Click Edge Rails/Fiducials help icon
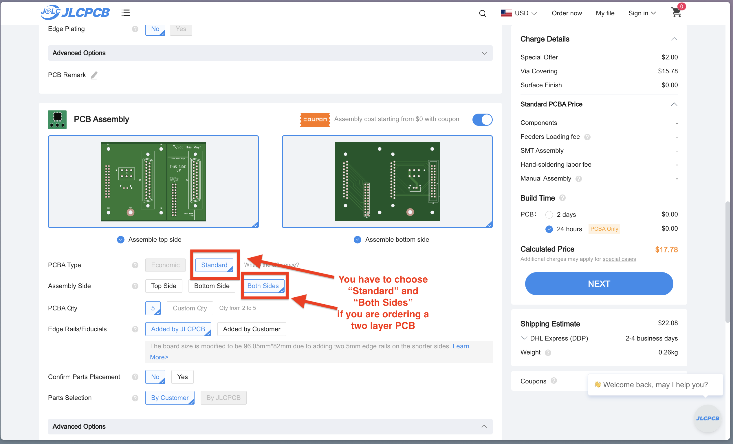The width and height of the screenshot is (733, 444). 135,329
